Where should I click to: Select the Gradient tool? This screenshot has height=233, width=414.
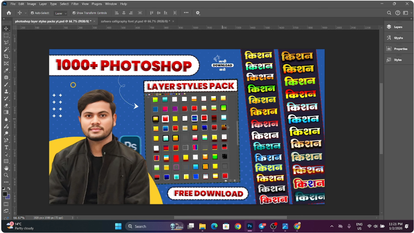point(6,112)
